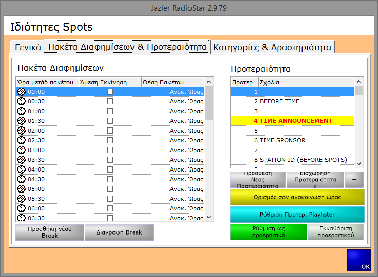The height and width of the screenshot is (277, 378).
Task: Click Εισχώρηση Προτεραιότητας button
Action: pyautogui.click(x=315, y=180)
